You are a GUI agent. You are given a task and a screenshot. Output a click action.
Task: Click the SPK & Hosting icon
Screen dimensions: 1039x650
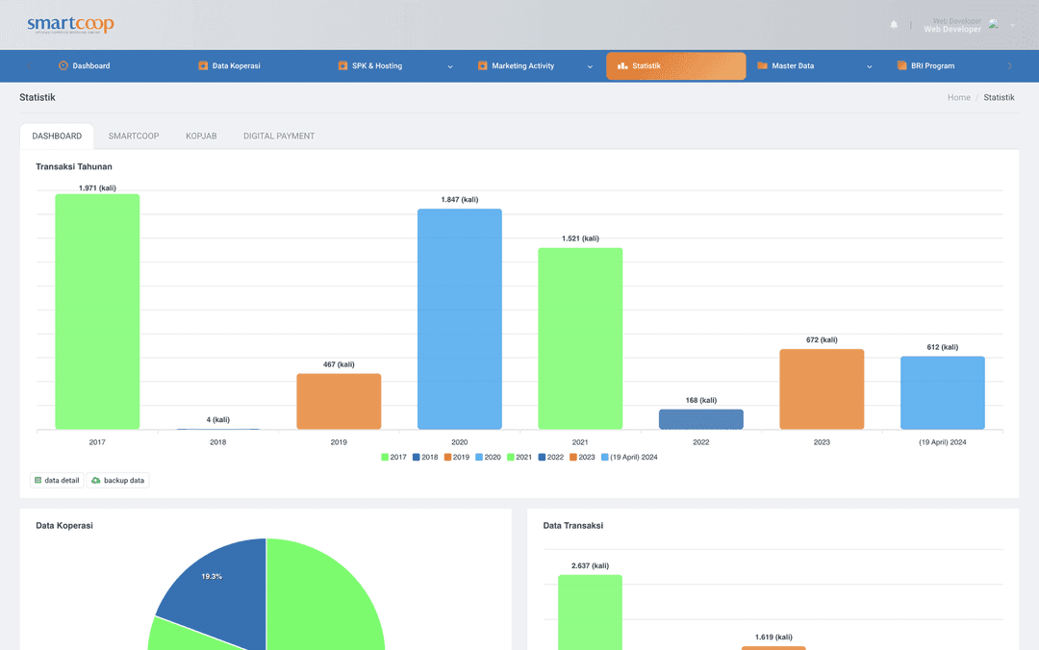tap(342, 65)
